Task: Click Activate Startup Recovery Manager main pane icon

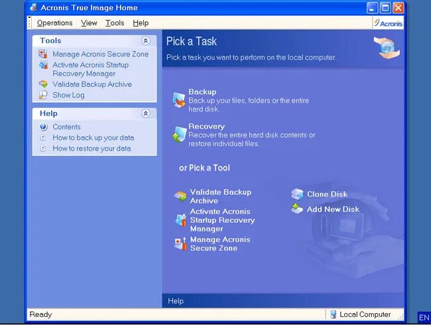Action: point(180,220)
